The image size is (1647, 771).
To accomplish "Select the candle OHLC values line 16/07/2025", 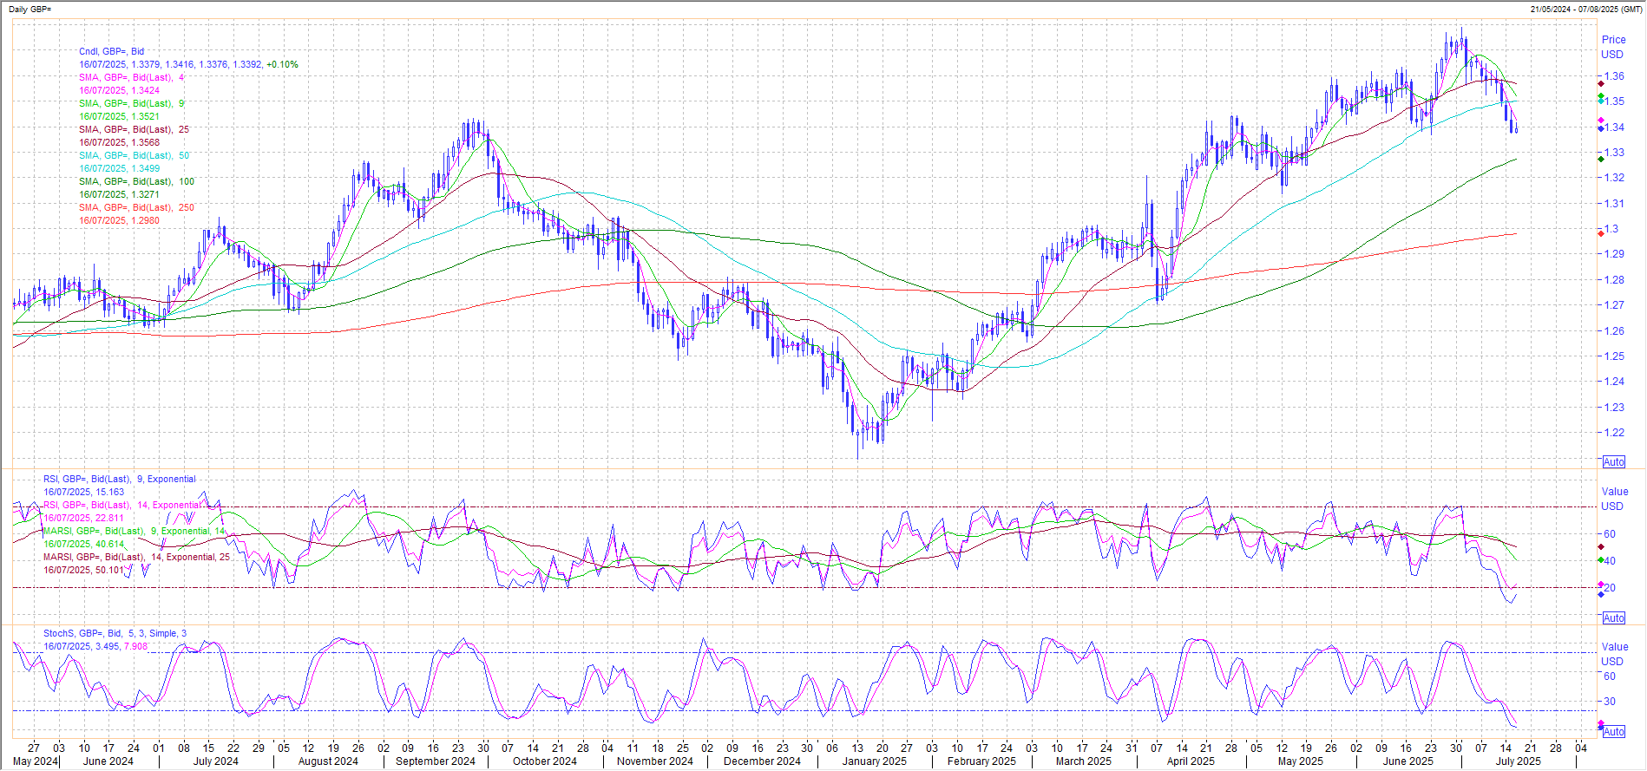I will pos(188,64).
